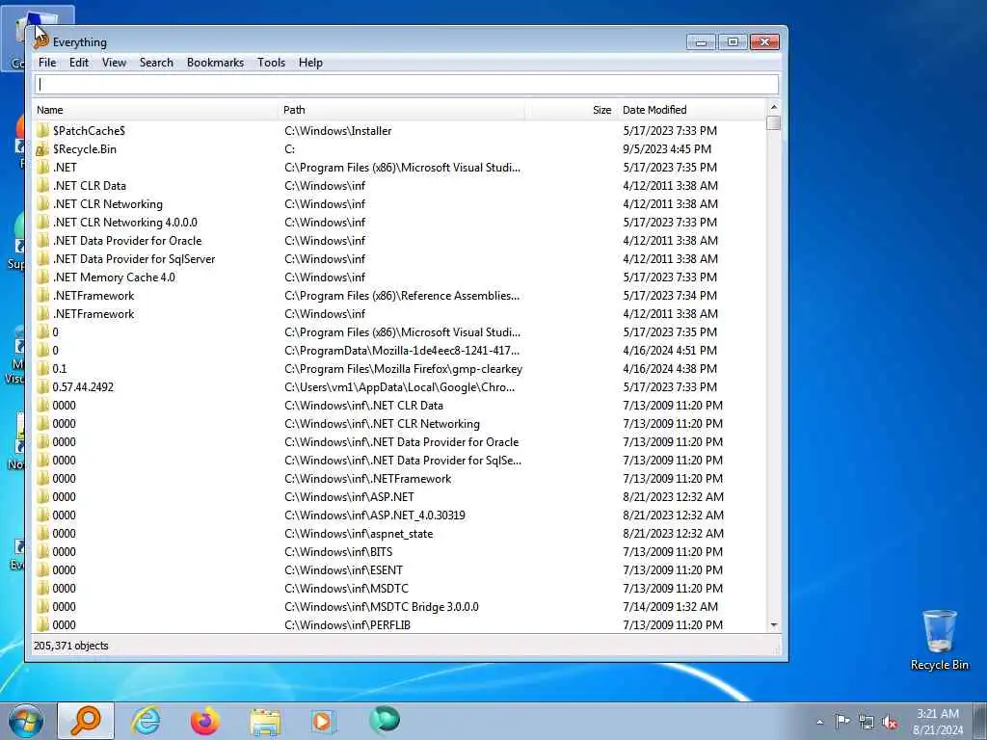
Task: Select 0000 in C:\Windows\inf\ASP.NET_4.0.30319
Action: coord(65,515)
